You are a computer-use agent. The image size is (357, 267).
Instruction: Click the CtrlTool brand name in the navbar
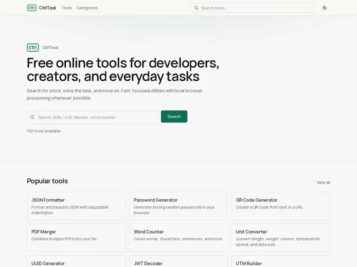pos(47,8)
